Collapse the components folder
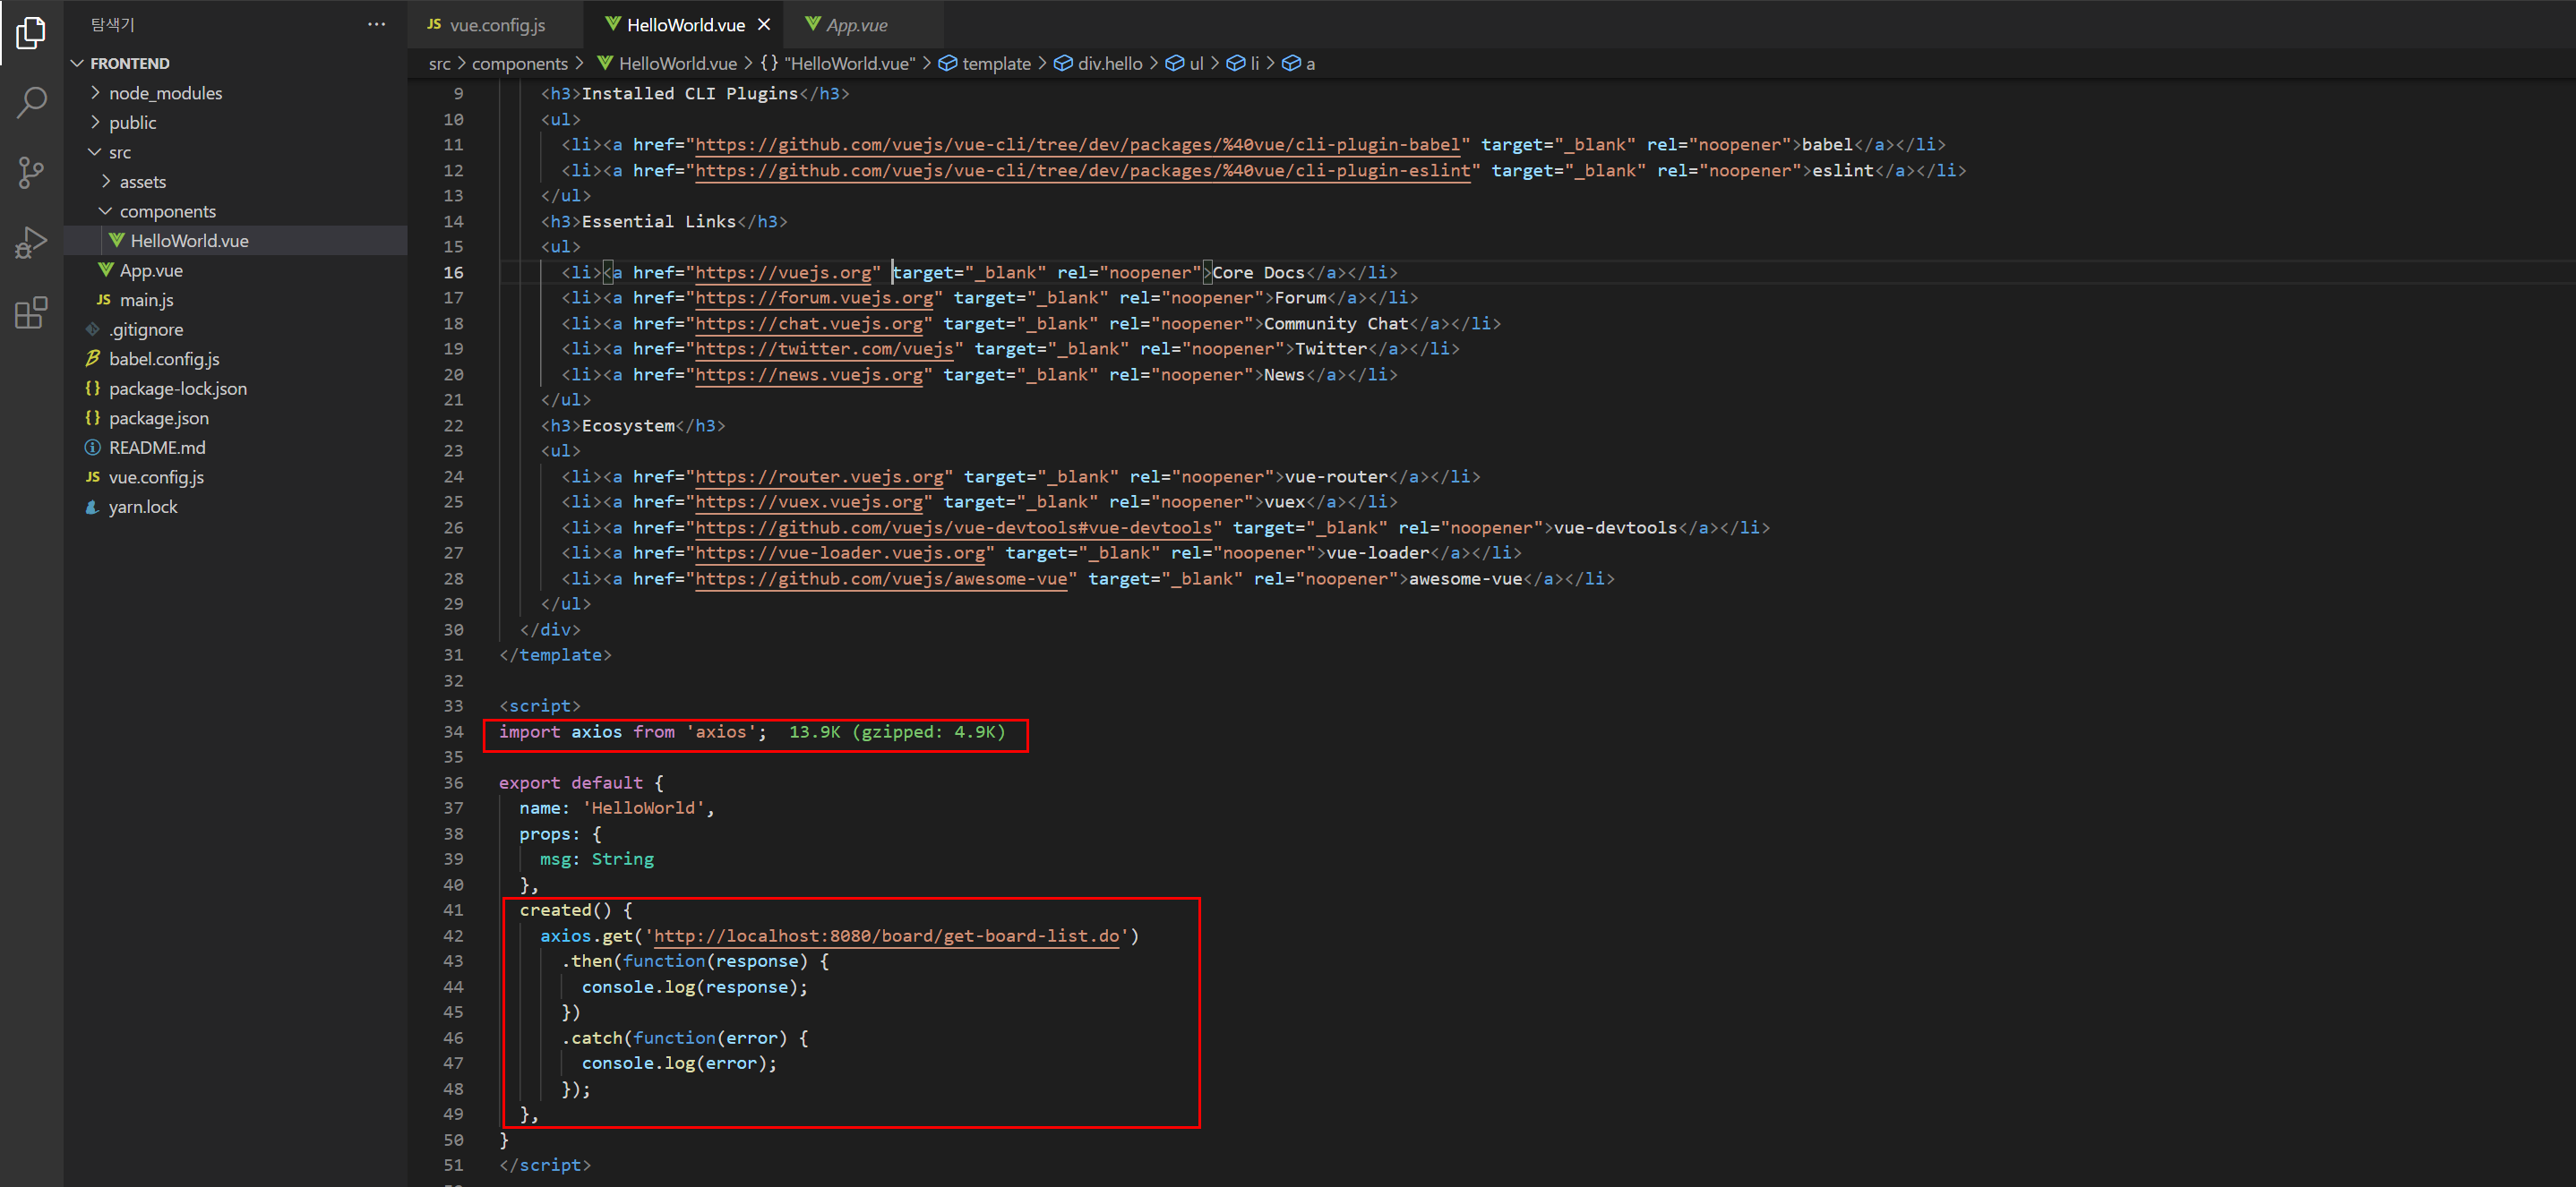 pos(167,211)
